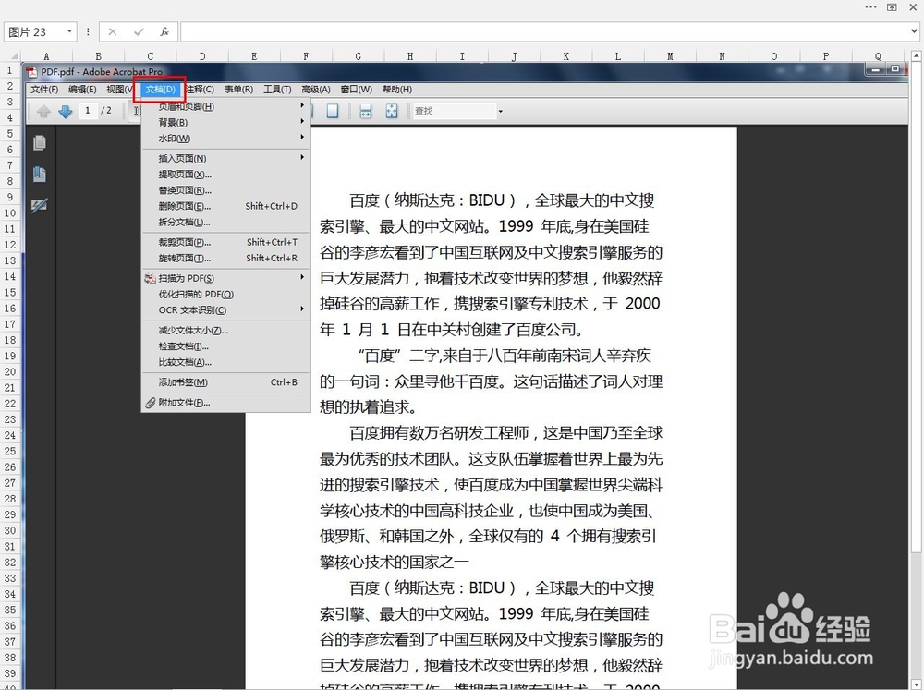This screenshot has width=924, height=690.
Task: Click the insert function fx icon
Action: click(164, 31)
